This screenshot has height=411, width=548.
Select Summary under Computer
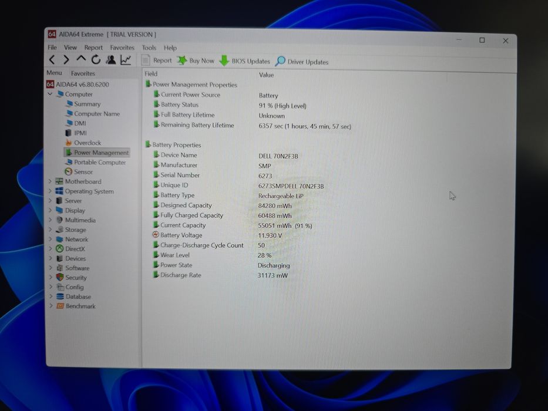(83, 104)
